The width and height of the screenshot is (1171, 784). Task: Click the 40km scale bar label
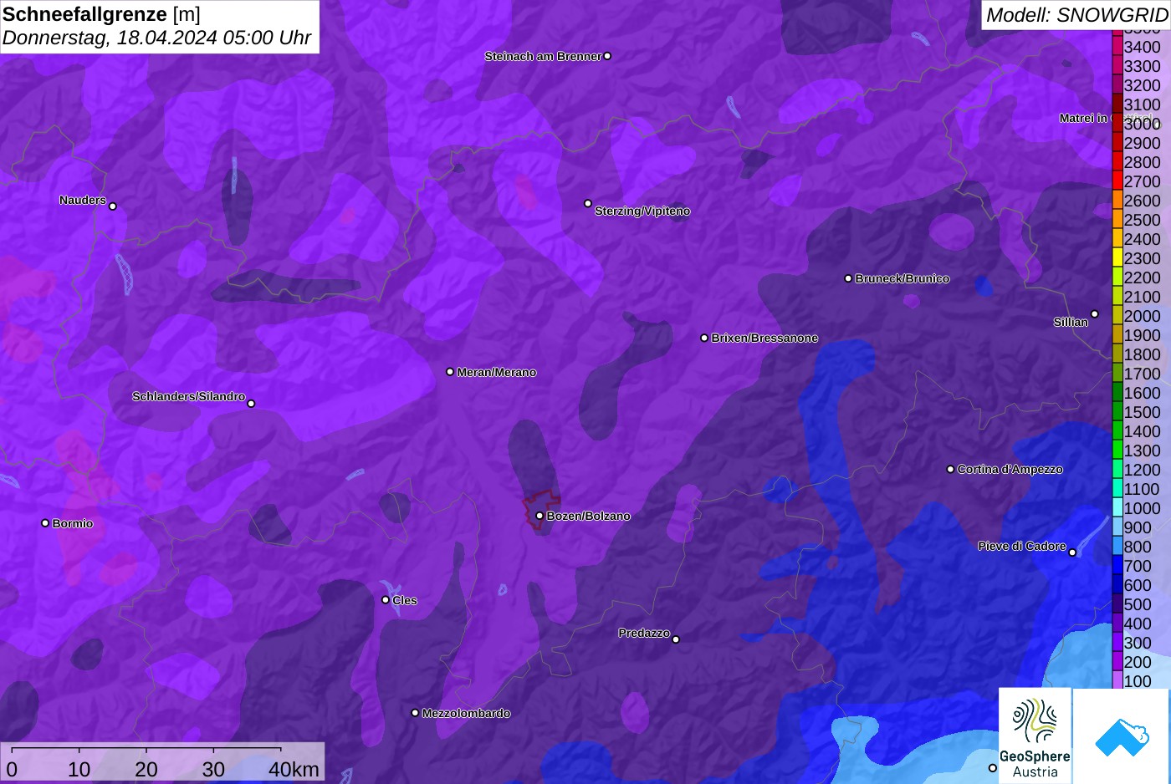pos(294,769)
